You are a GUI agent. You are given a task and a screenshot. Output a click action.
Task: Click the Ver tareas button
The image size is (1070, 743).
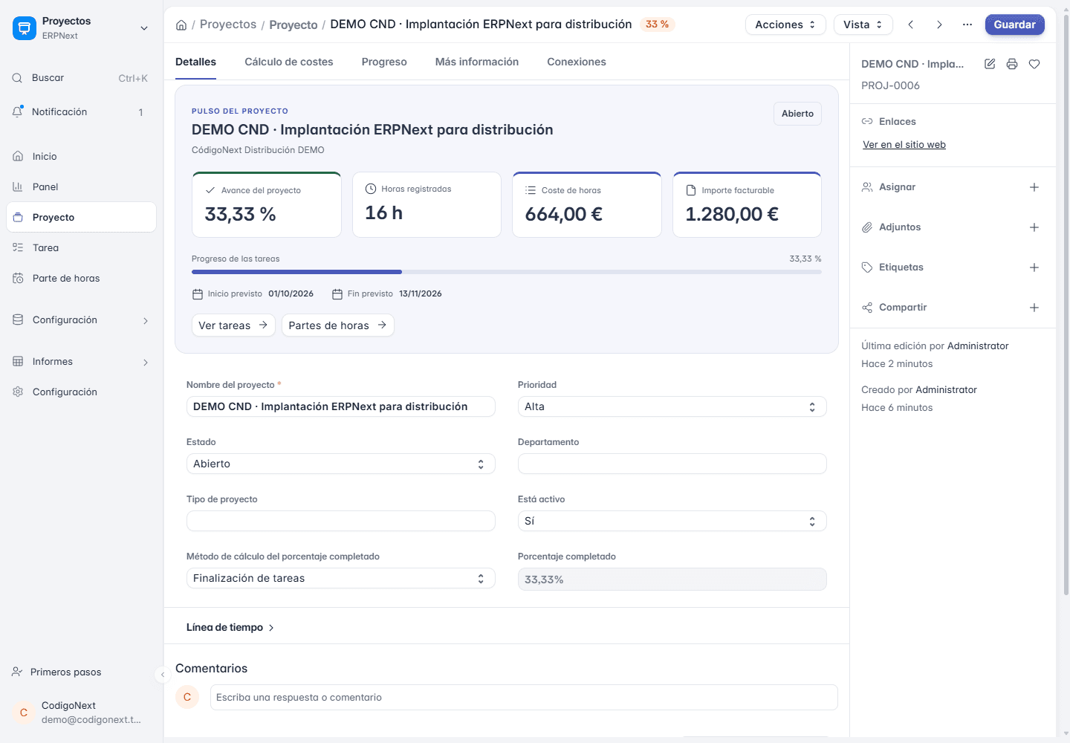click(233, 325)
